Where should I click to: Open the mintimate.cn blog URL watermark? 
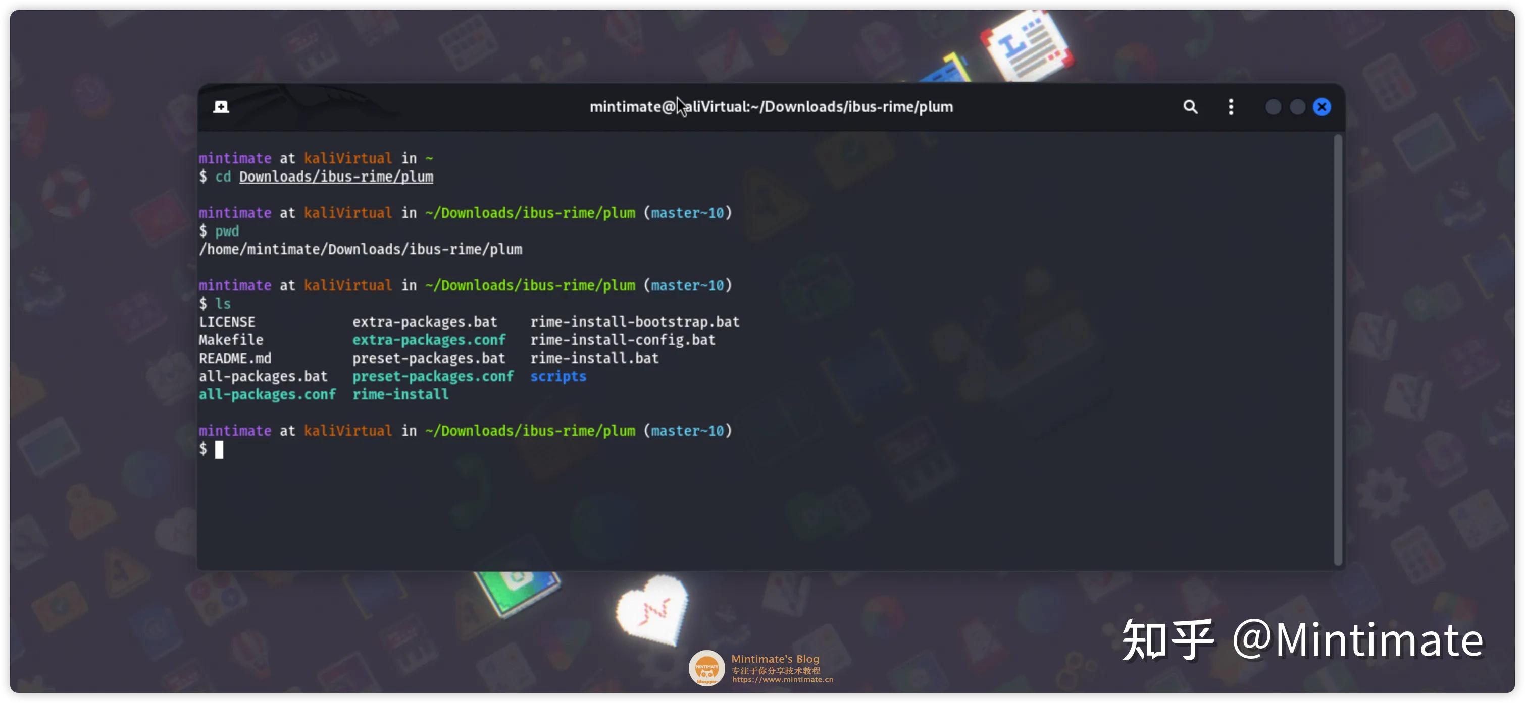[x=782, y=680]
